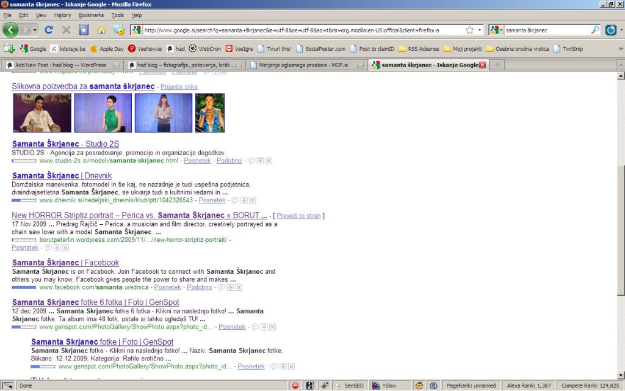
Task: Click the red no-entry icon in status bar
Action: [295, 386]
